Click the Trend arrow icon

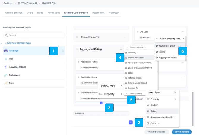pyautogui.click(x=6, y=83)
